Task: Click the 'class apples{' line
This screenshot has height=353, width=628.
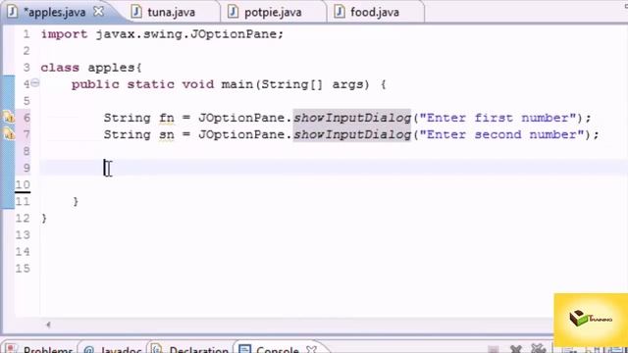Action: [x=91, y=68]
